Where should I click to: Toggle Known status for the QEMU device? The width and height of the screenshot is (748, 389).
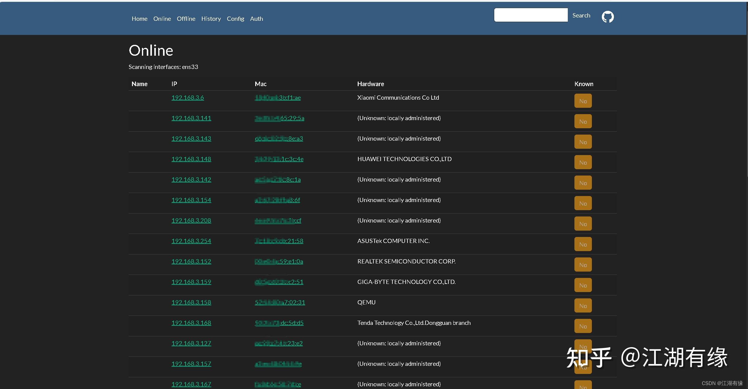pyautogui.click(x=583, y=305)
